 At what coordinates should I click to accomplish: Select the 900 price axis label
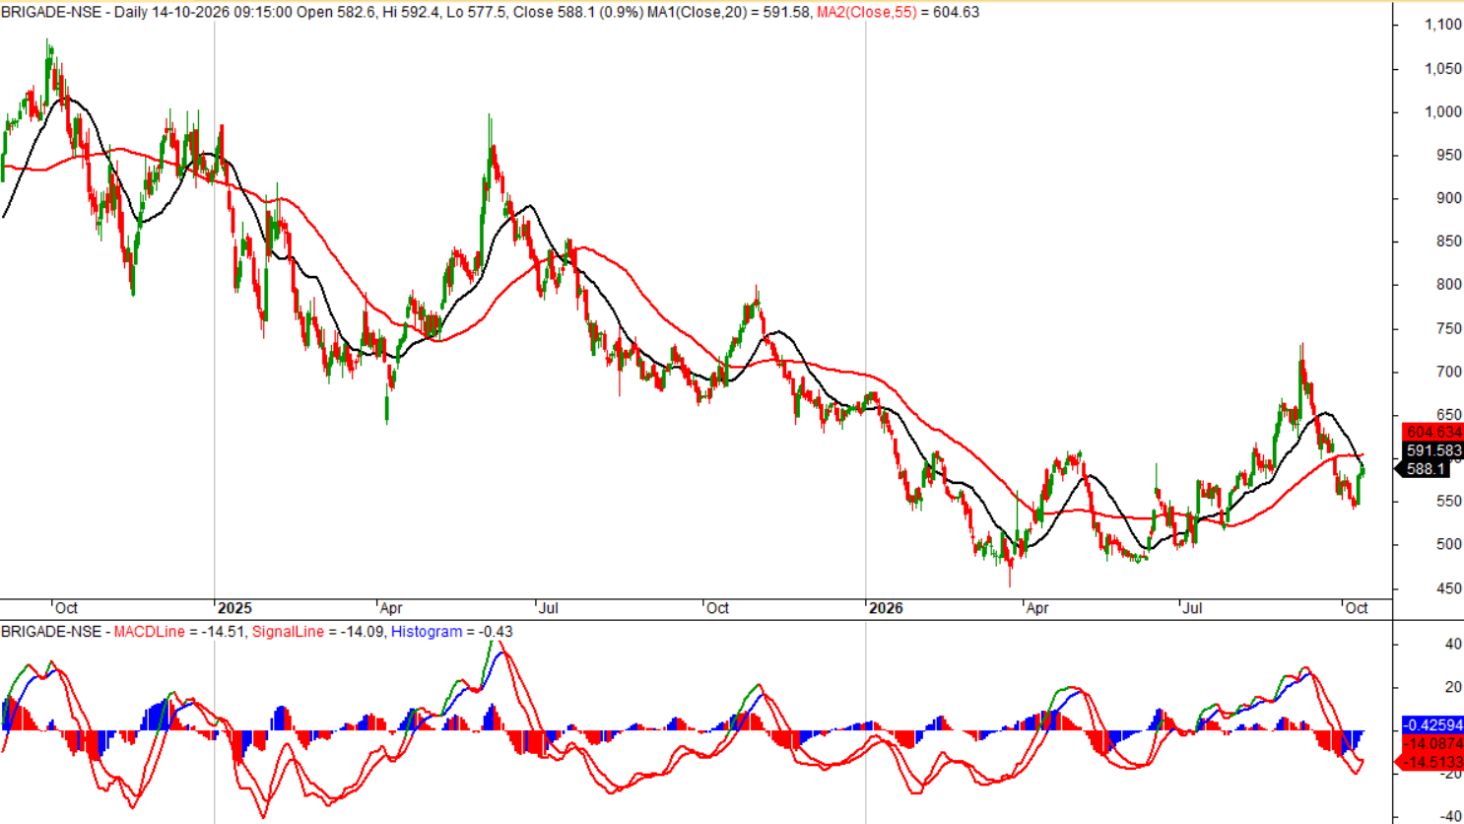pyautogui.click(x=1449, y=199)
